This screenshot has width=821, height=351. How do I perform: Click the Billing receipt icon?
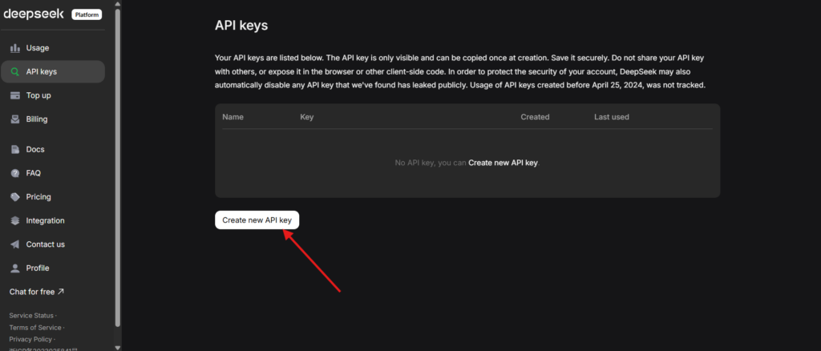click(15, 119)
